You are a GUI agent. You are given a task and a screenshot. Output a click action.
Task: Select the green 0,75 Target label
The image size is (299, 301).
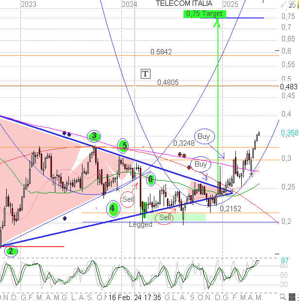click(x=204, y=14)
